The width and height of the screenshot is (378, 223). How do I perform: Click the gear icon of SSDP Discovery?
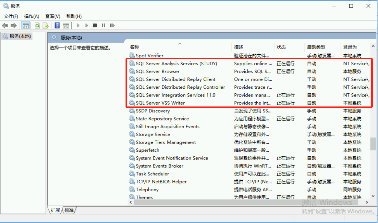(132, 111)
